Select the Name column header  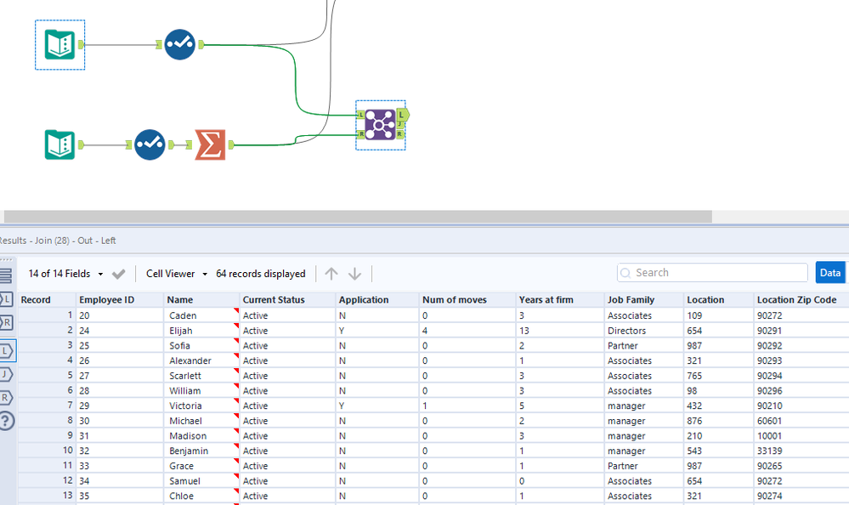(201, 299)
